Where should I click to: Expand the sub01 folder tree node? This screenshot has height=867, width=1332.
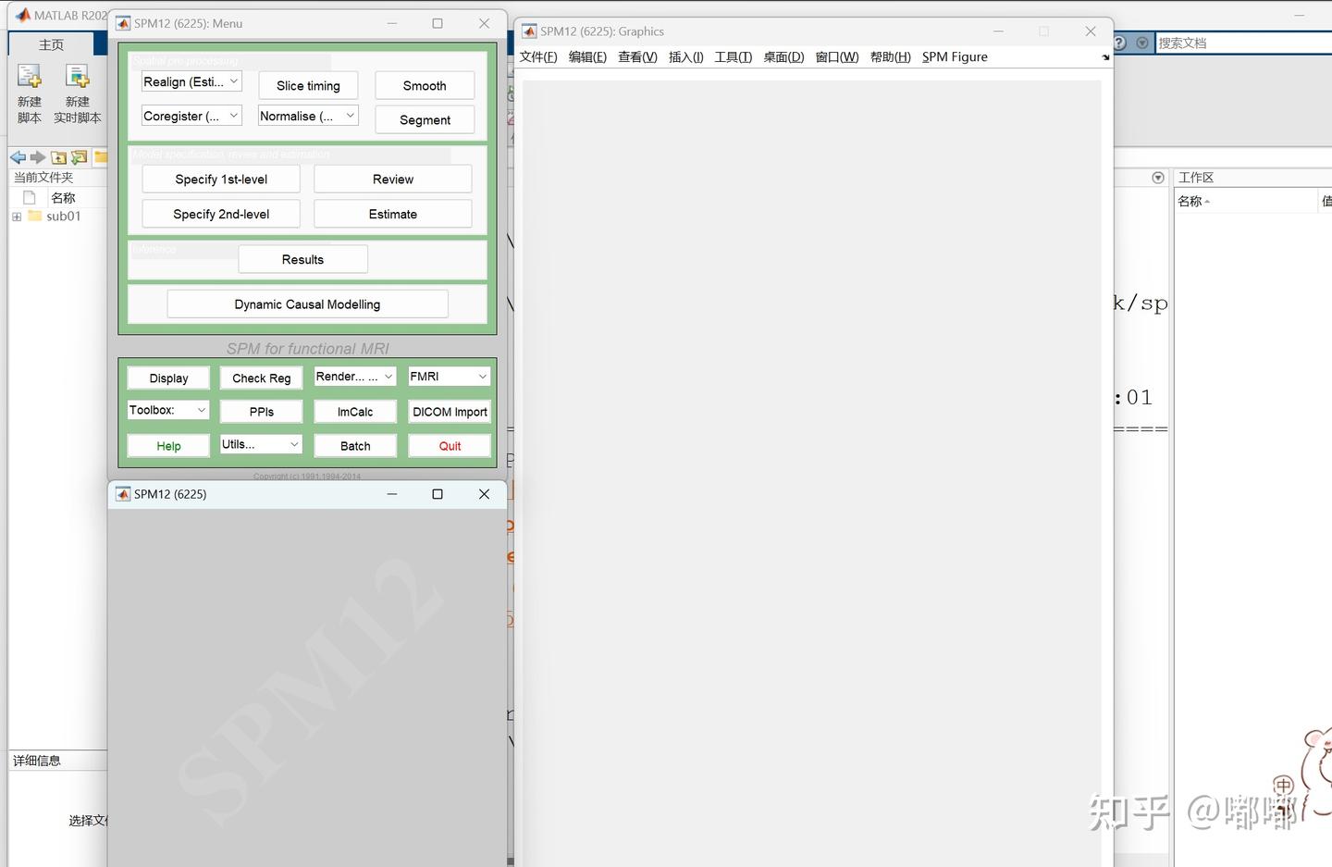pyautogui.click(x=17, y=217)
